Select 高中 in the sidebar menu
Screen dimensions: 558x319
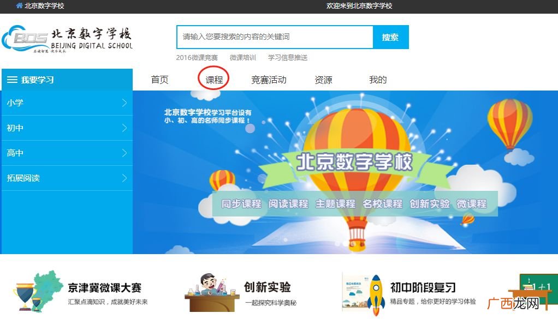tap(67, 153)
